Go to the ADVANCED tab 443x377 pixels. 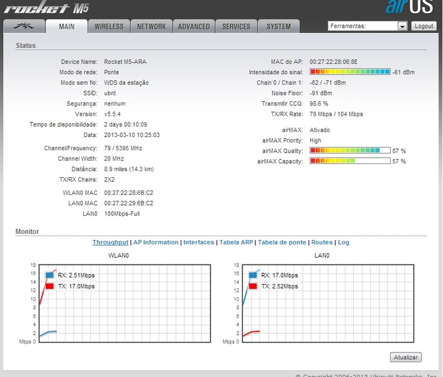pos(194,26)
